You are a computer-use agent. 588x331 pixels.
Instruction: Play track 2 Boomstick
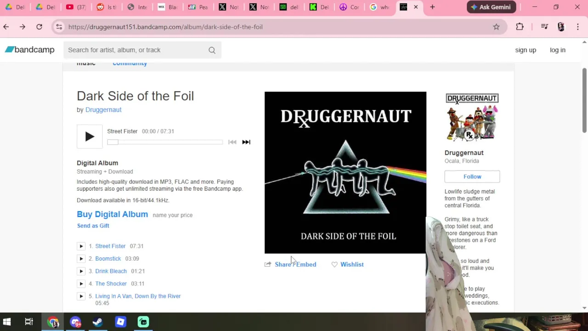[x=81, y=258]
